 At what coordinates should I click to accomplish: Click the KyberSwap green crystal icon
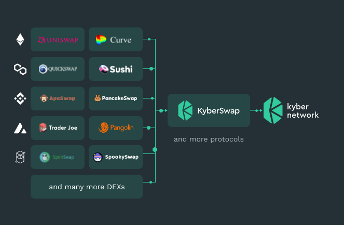pos(185,110)
